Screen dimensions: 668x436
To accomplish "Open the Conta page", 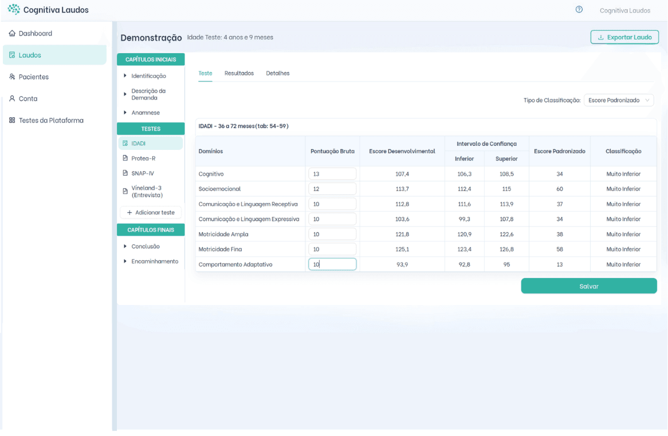I will coord(54,98).
